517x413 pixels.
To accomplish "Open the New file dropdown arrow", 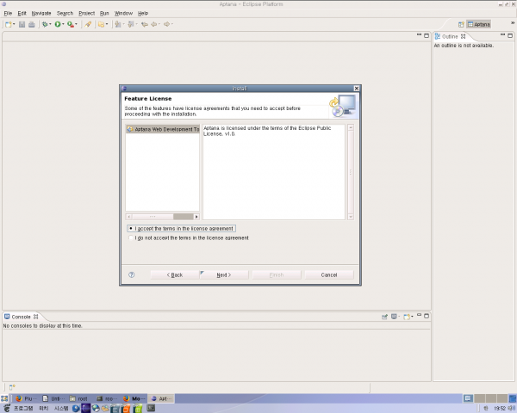I will pyautogui.click(x=14, y=24).
